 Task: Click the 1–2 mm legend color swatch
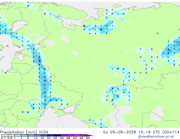18,135
